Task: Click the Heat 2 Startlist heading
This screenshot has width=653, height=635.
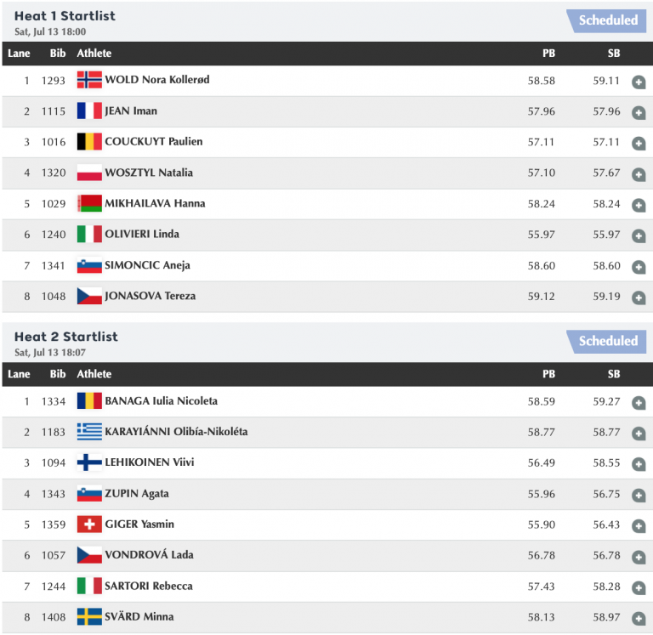Action: [65, 337]
